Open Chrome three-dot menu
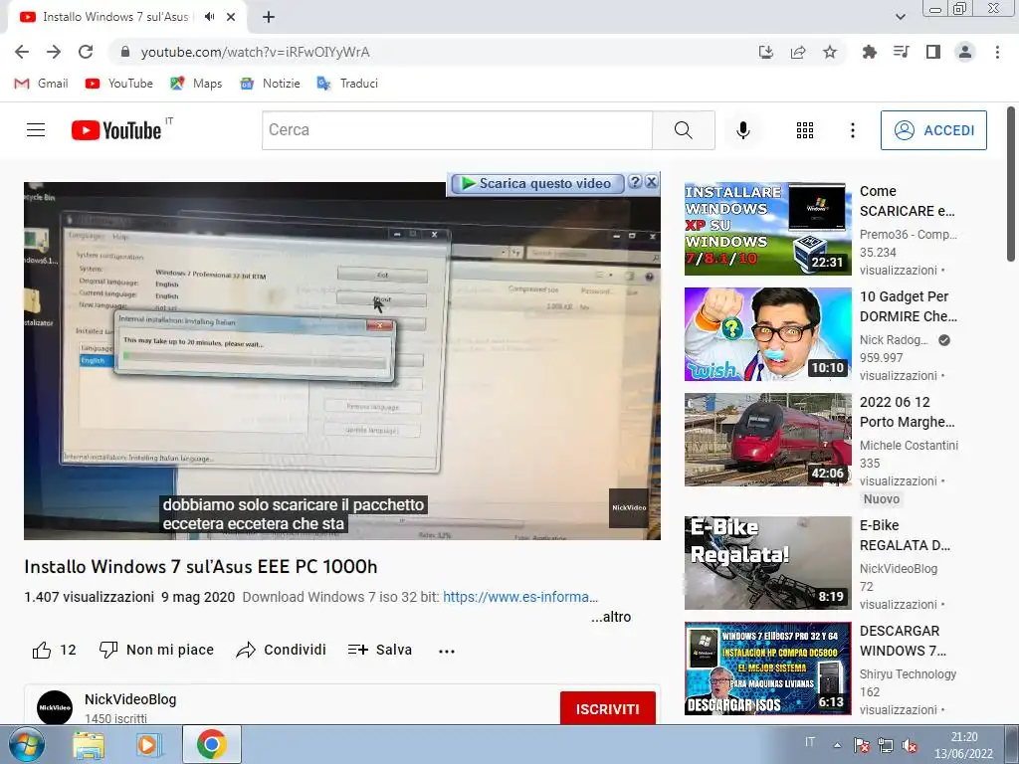Viewport: 1019px width, 764px height. click(997, 52)
